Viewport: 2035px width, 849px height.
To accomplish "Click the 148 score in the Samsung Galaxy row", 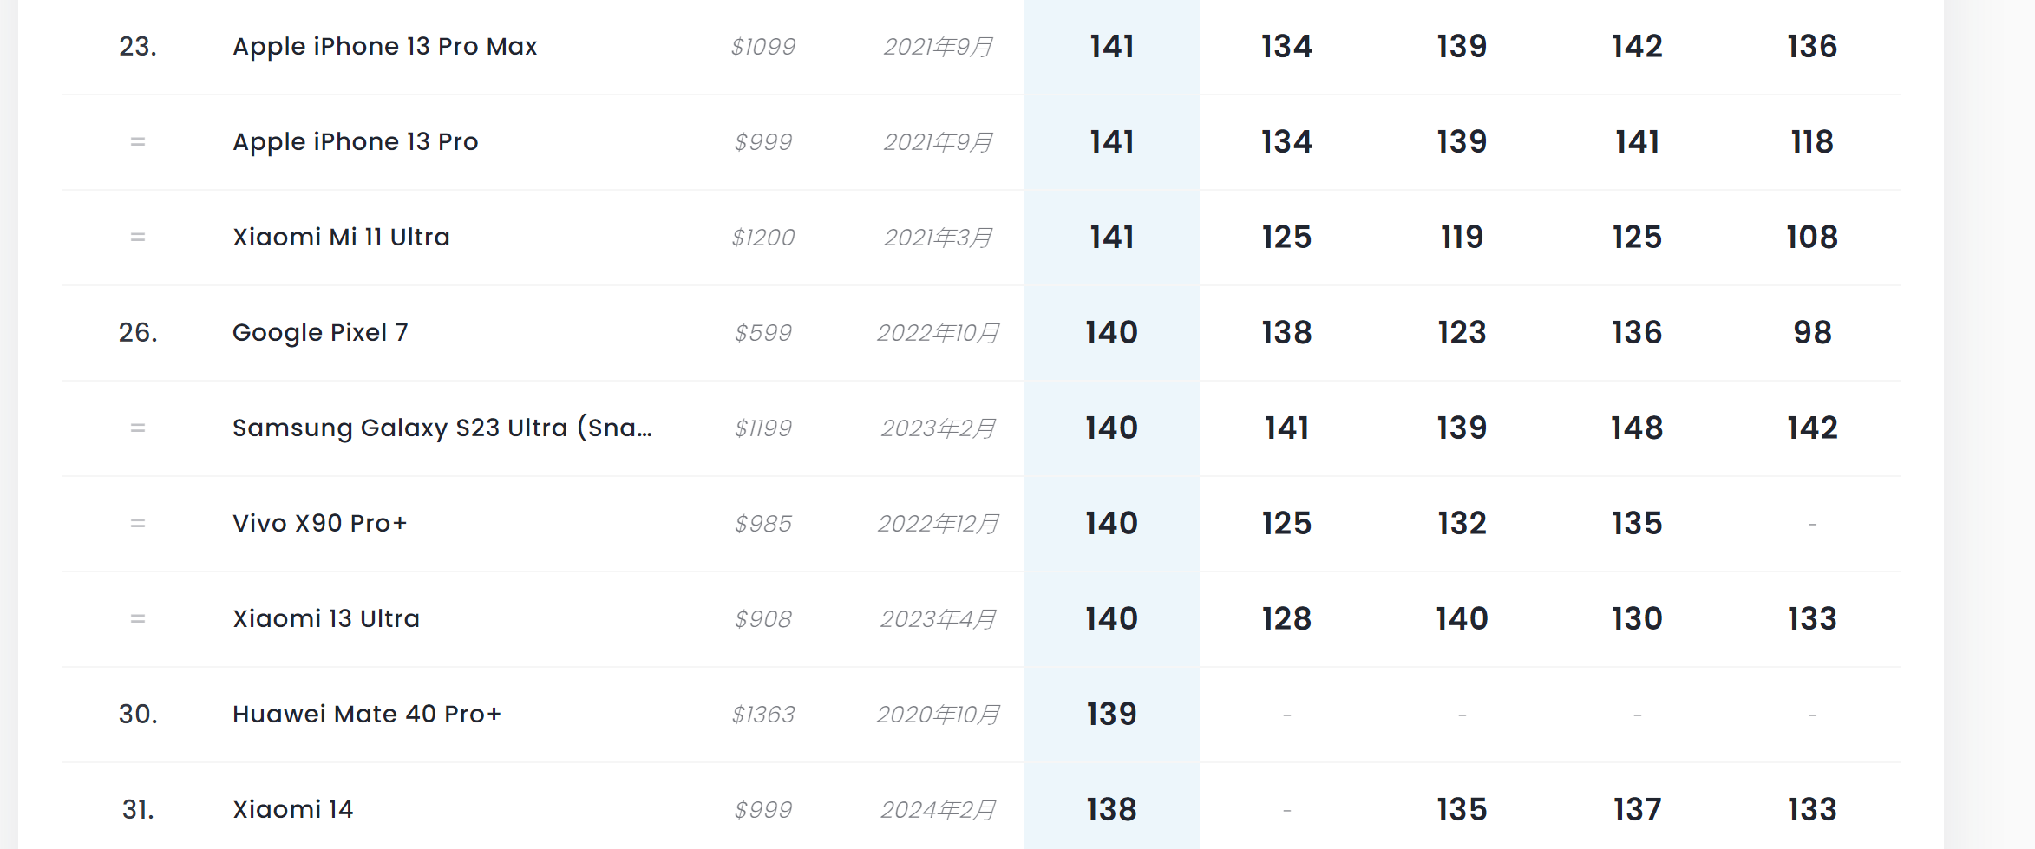I will pos(1637,428).
